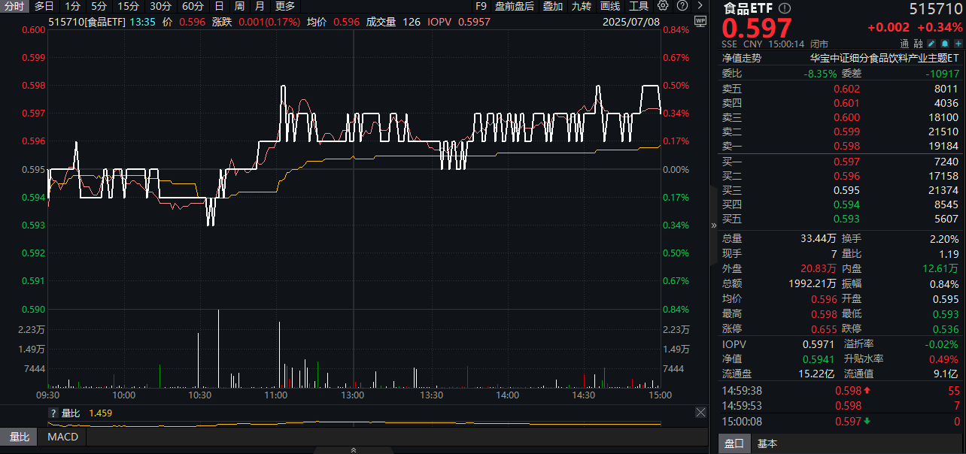Click the F9 button in the toolbar
This screenshot has height=454, width=966.
[x=481, y=6]
